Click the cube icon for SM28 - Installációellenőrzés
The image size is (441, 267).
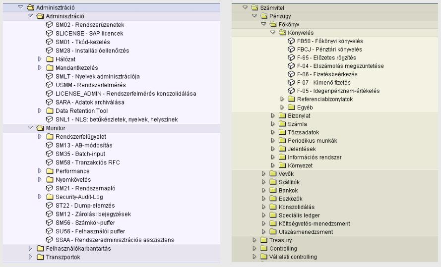50,51
